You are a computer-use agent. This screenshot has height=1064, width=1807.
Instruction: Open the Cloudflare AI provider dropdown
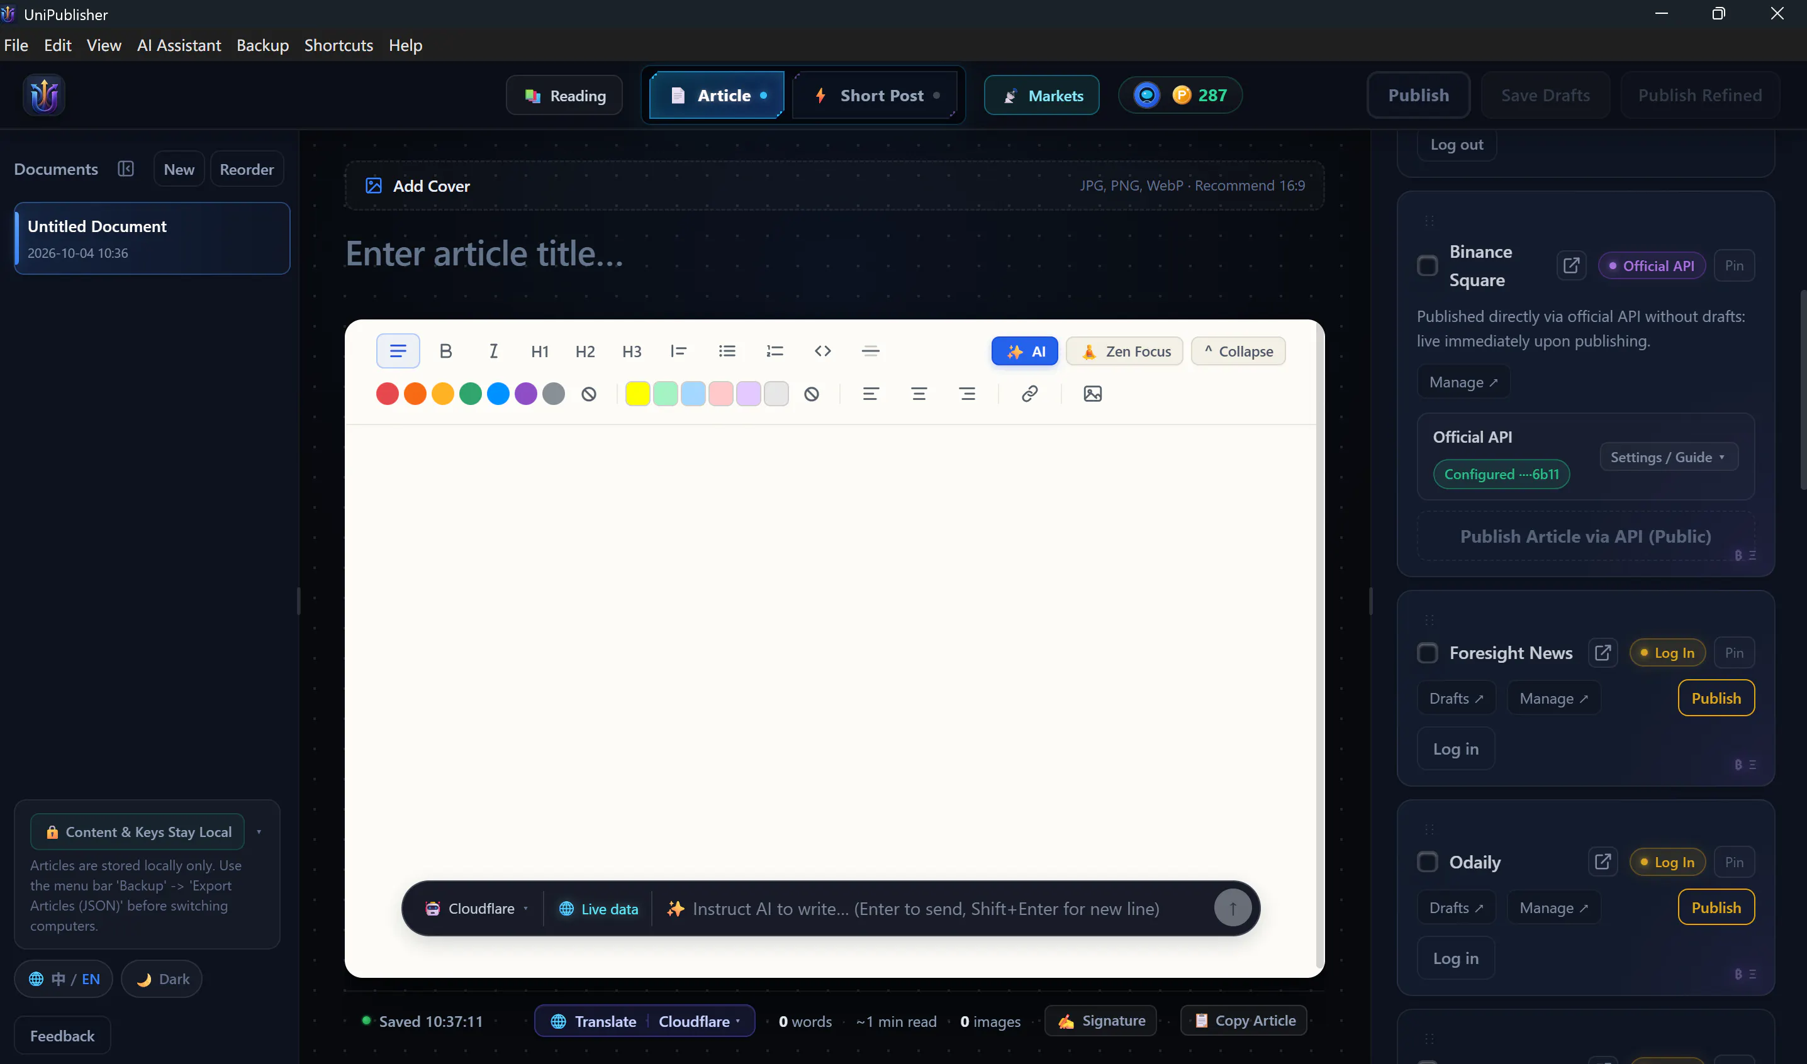[x=476, y=909]
